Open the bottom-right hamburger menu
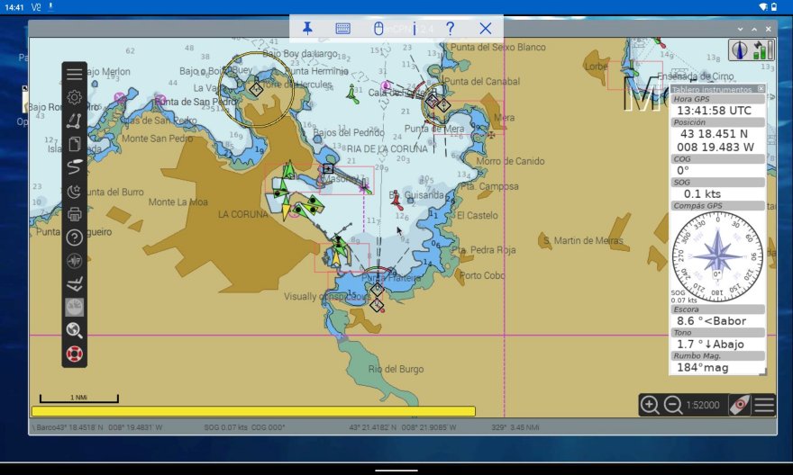Image resolution: width=793 pixels, height=475 pixels. click(764, 405)
